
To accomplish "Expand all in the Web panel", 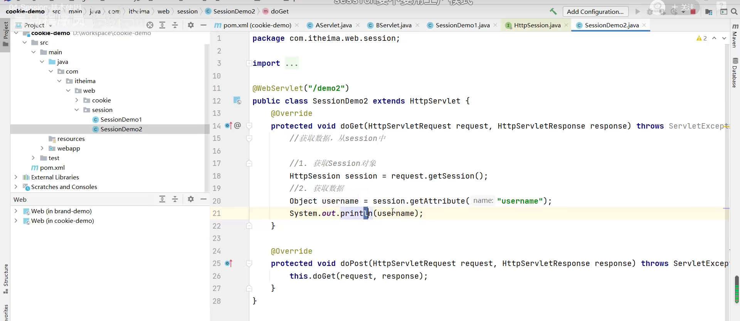I will tap(162, 199).
